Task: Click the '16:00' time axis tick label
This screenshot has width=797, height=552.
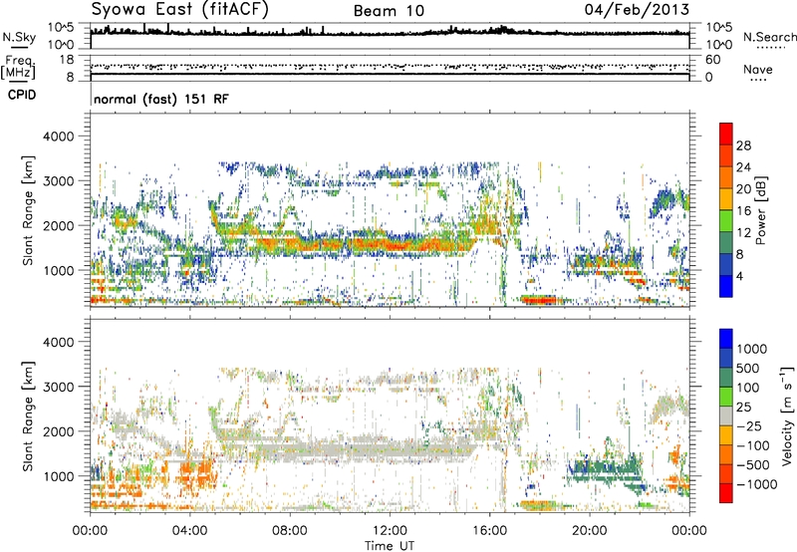Action: (489, 531)
